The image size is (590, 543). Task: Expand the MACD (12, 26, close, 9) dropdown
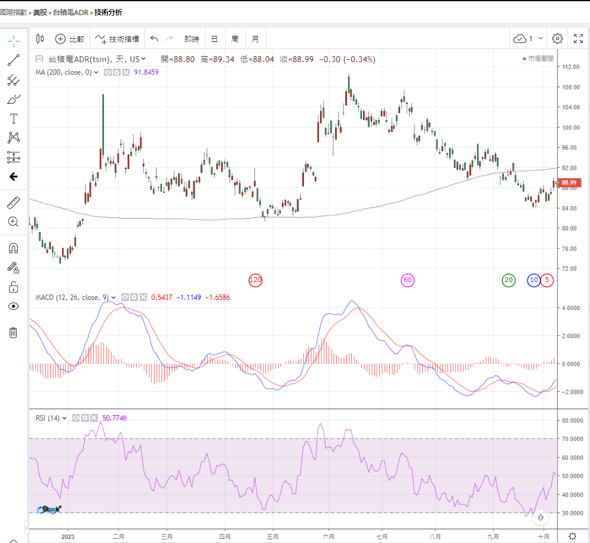114,297
